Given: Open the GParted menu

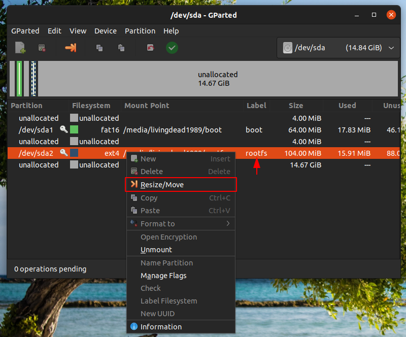Looking at the screenshot, I should pos(25,31).
